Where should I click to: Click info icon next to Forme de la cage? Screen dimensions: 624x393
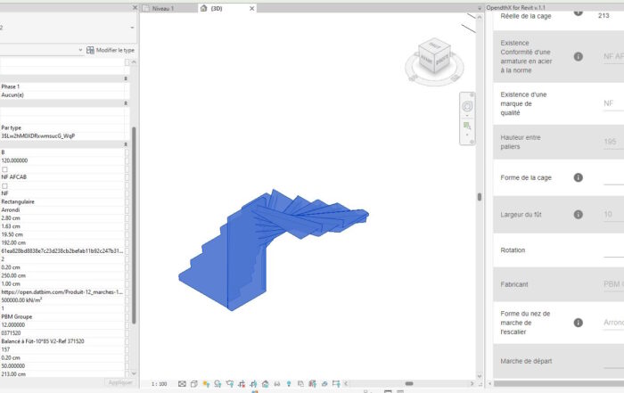(x=578, y=177)
